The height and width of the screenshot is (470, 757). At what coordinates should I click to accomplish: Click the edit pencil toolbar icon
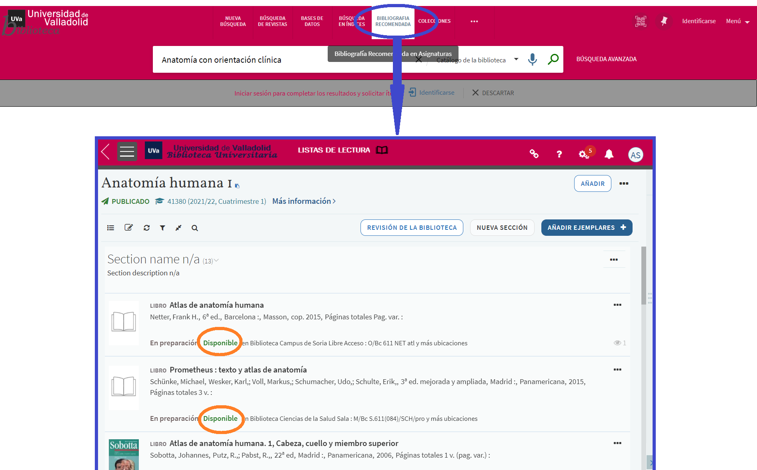pyautogui.click(x=128, y=227)
